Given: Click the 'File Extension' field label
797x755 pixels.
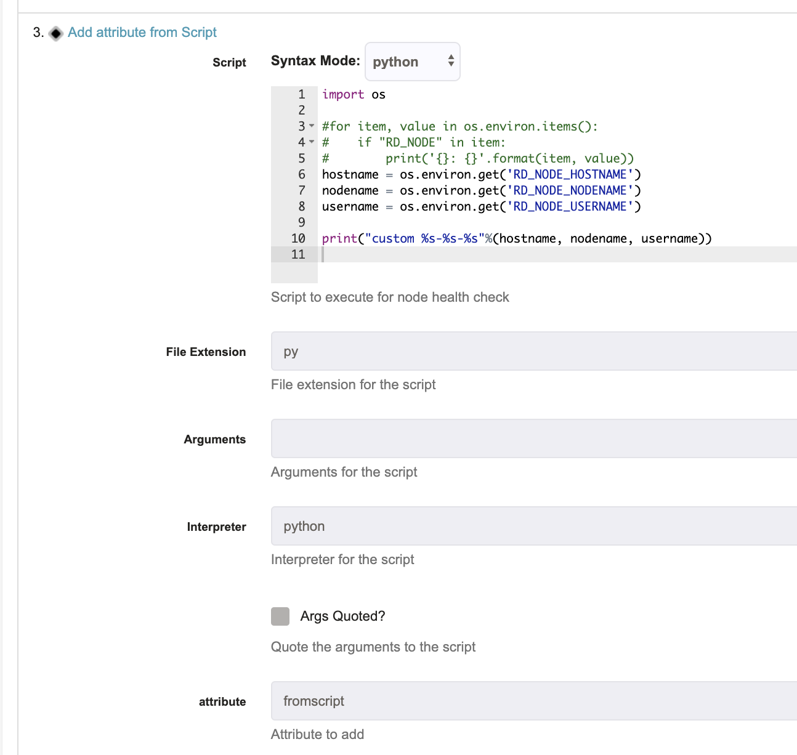Looking at the screenshot, I should [206, 352].
